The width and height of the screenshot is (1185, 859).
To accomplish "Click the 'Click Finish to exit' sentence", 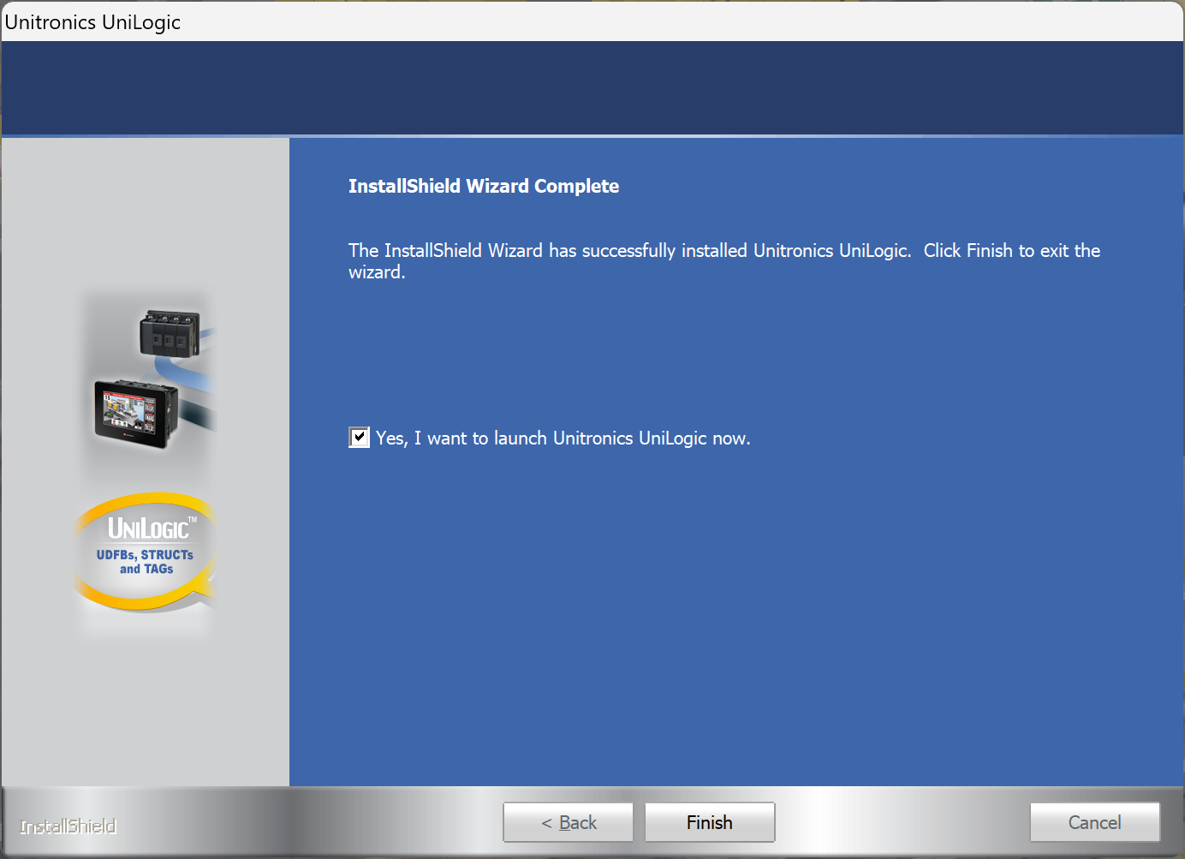I will 1010,251.
